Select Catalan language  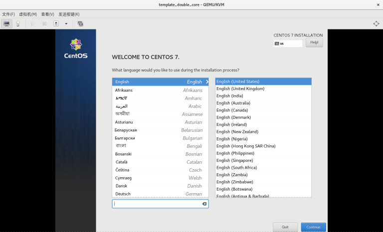(160, 162)
